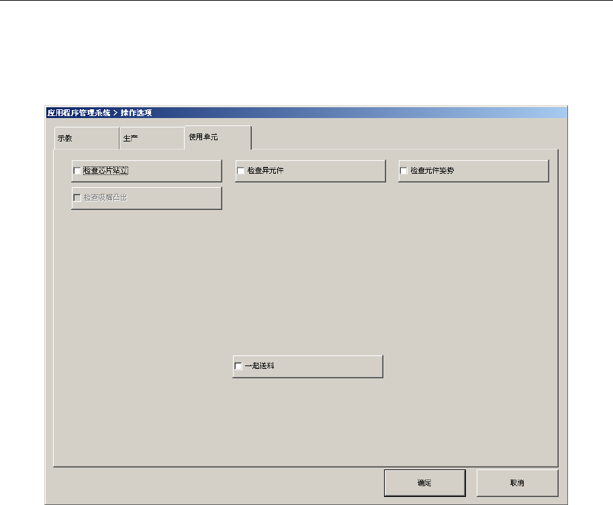Confirm with the 确定 button
This screenshot has width=613, height=505.
pyautogui.click(x=424, y=483)
